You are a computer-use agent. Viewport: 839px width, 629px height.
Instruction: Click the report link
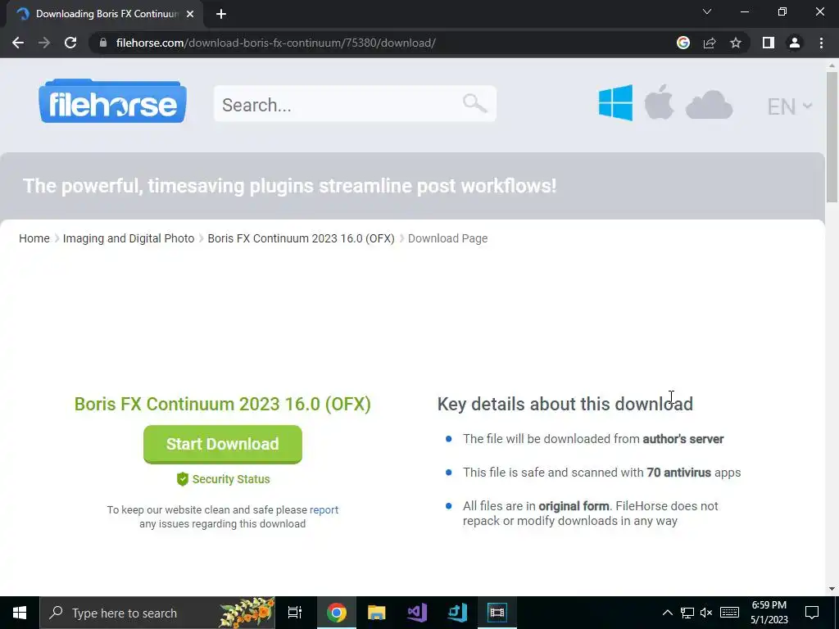(324, 509)
